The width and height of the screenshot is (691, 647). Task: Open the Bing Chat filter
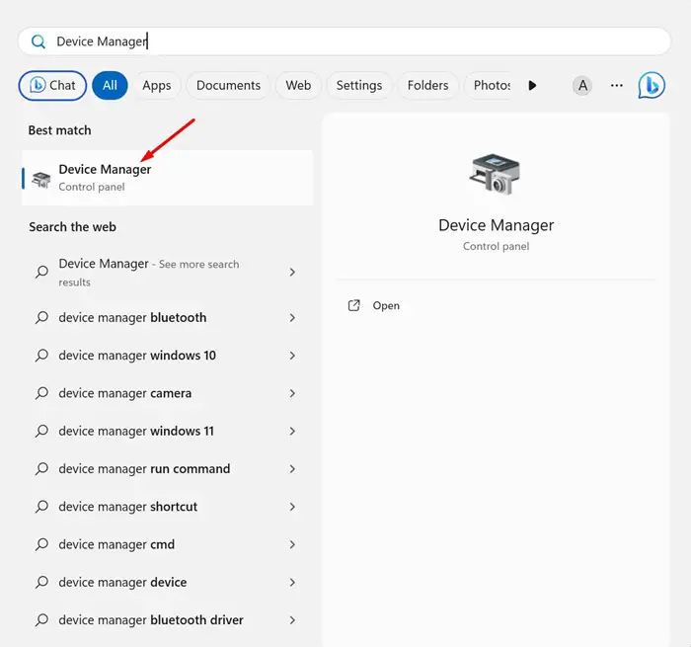tap(52, 86)
